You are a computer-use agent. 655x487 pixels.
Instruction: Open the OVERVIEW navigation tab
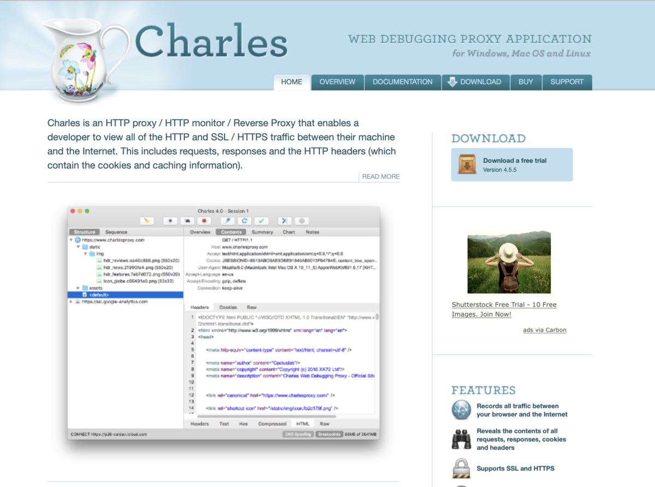337,82
